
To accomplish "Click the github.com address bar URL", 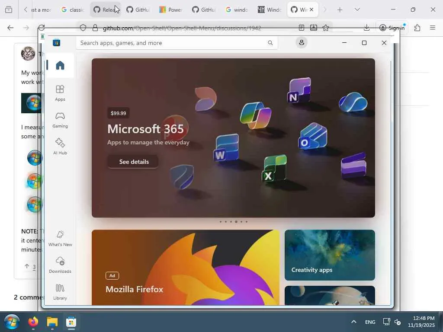I will 182,28.
